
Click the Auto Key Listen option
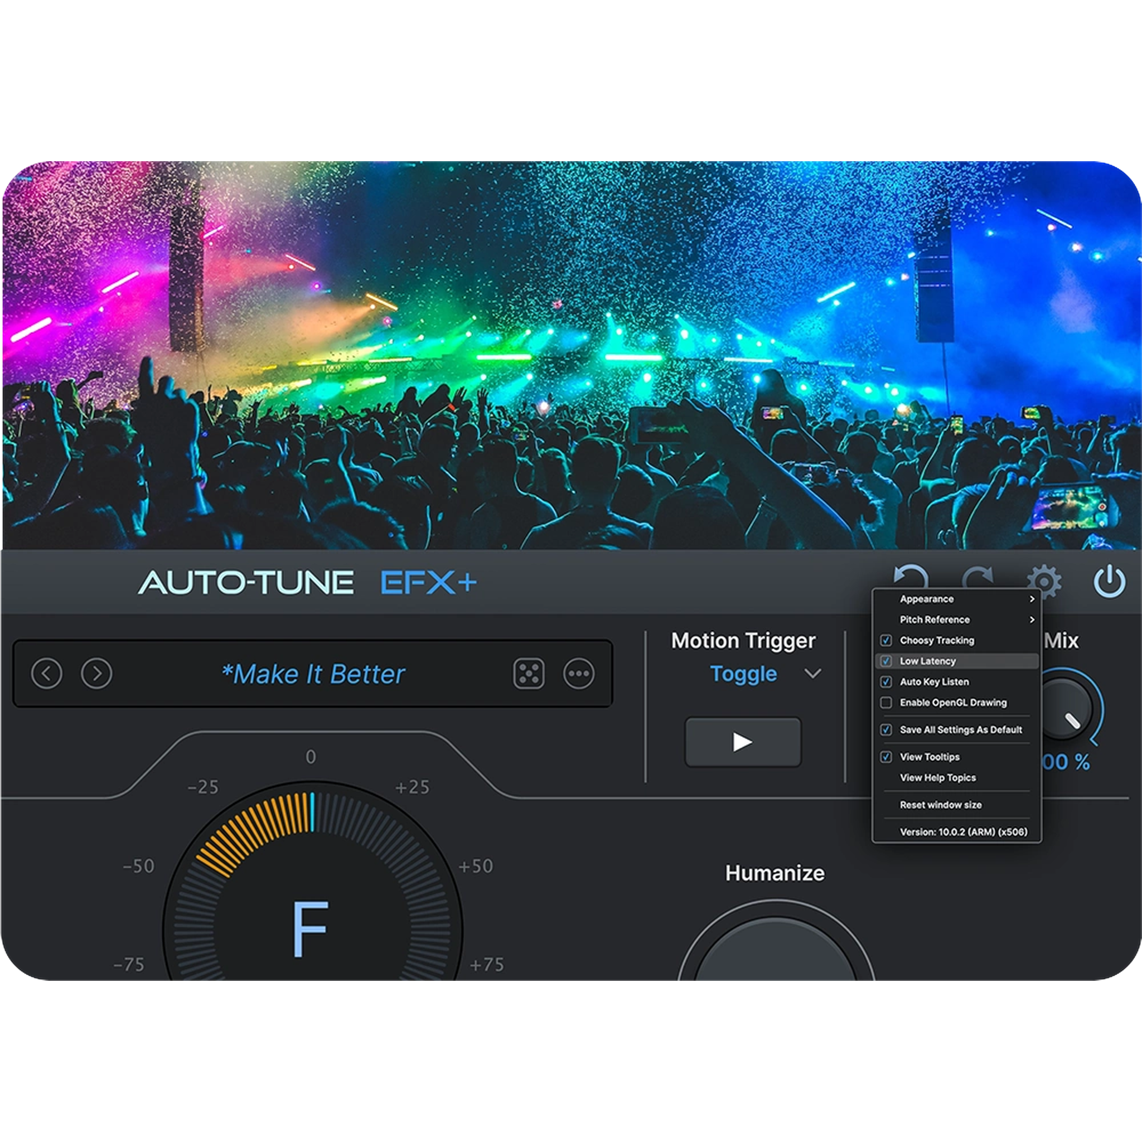(x=934, y=681)
